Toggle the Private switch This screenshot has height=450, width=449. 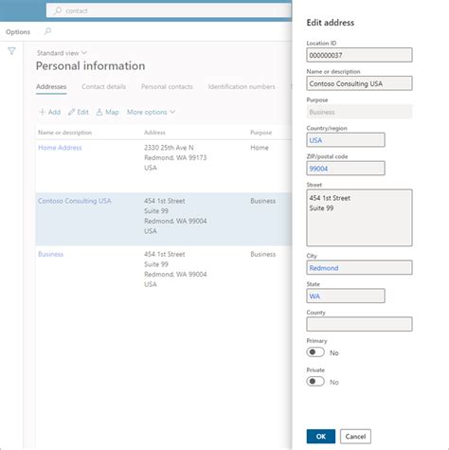[x=315, y=382]
